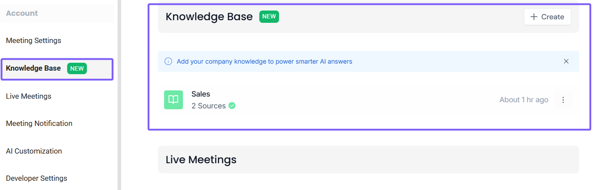616x190 pixels.
Task: Click the green checkmark beside 2 Sources
Action: click(x=232, y=106)
